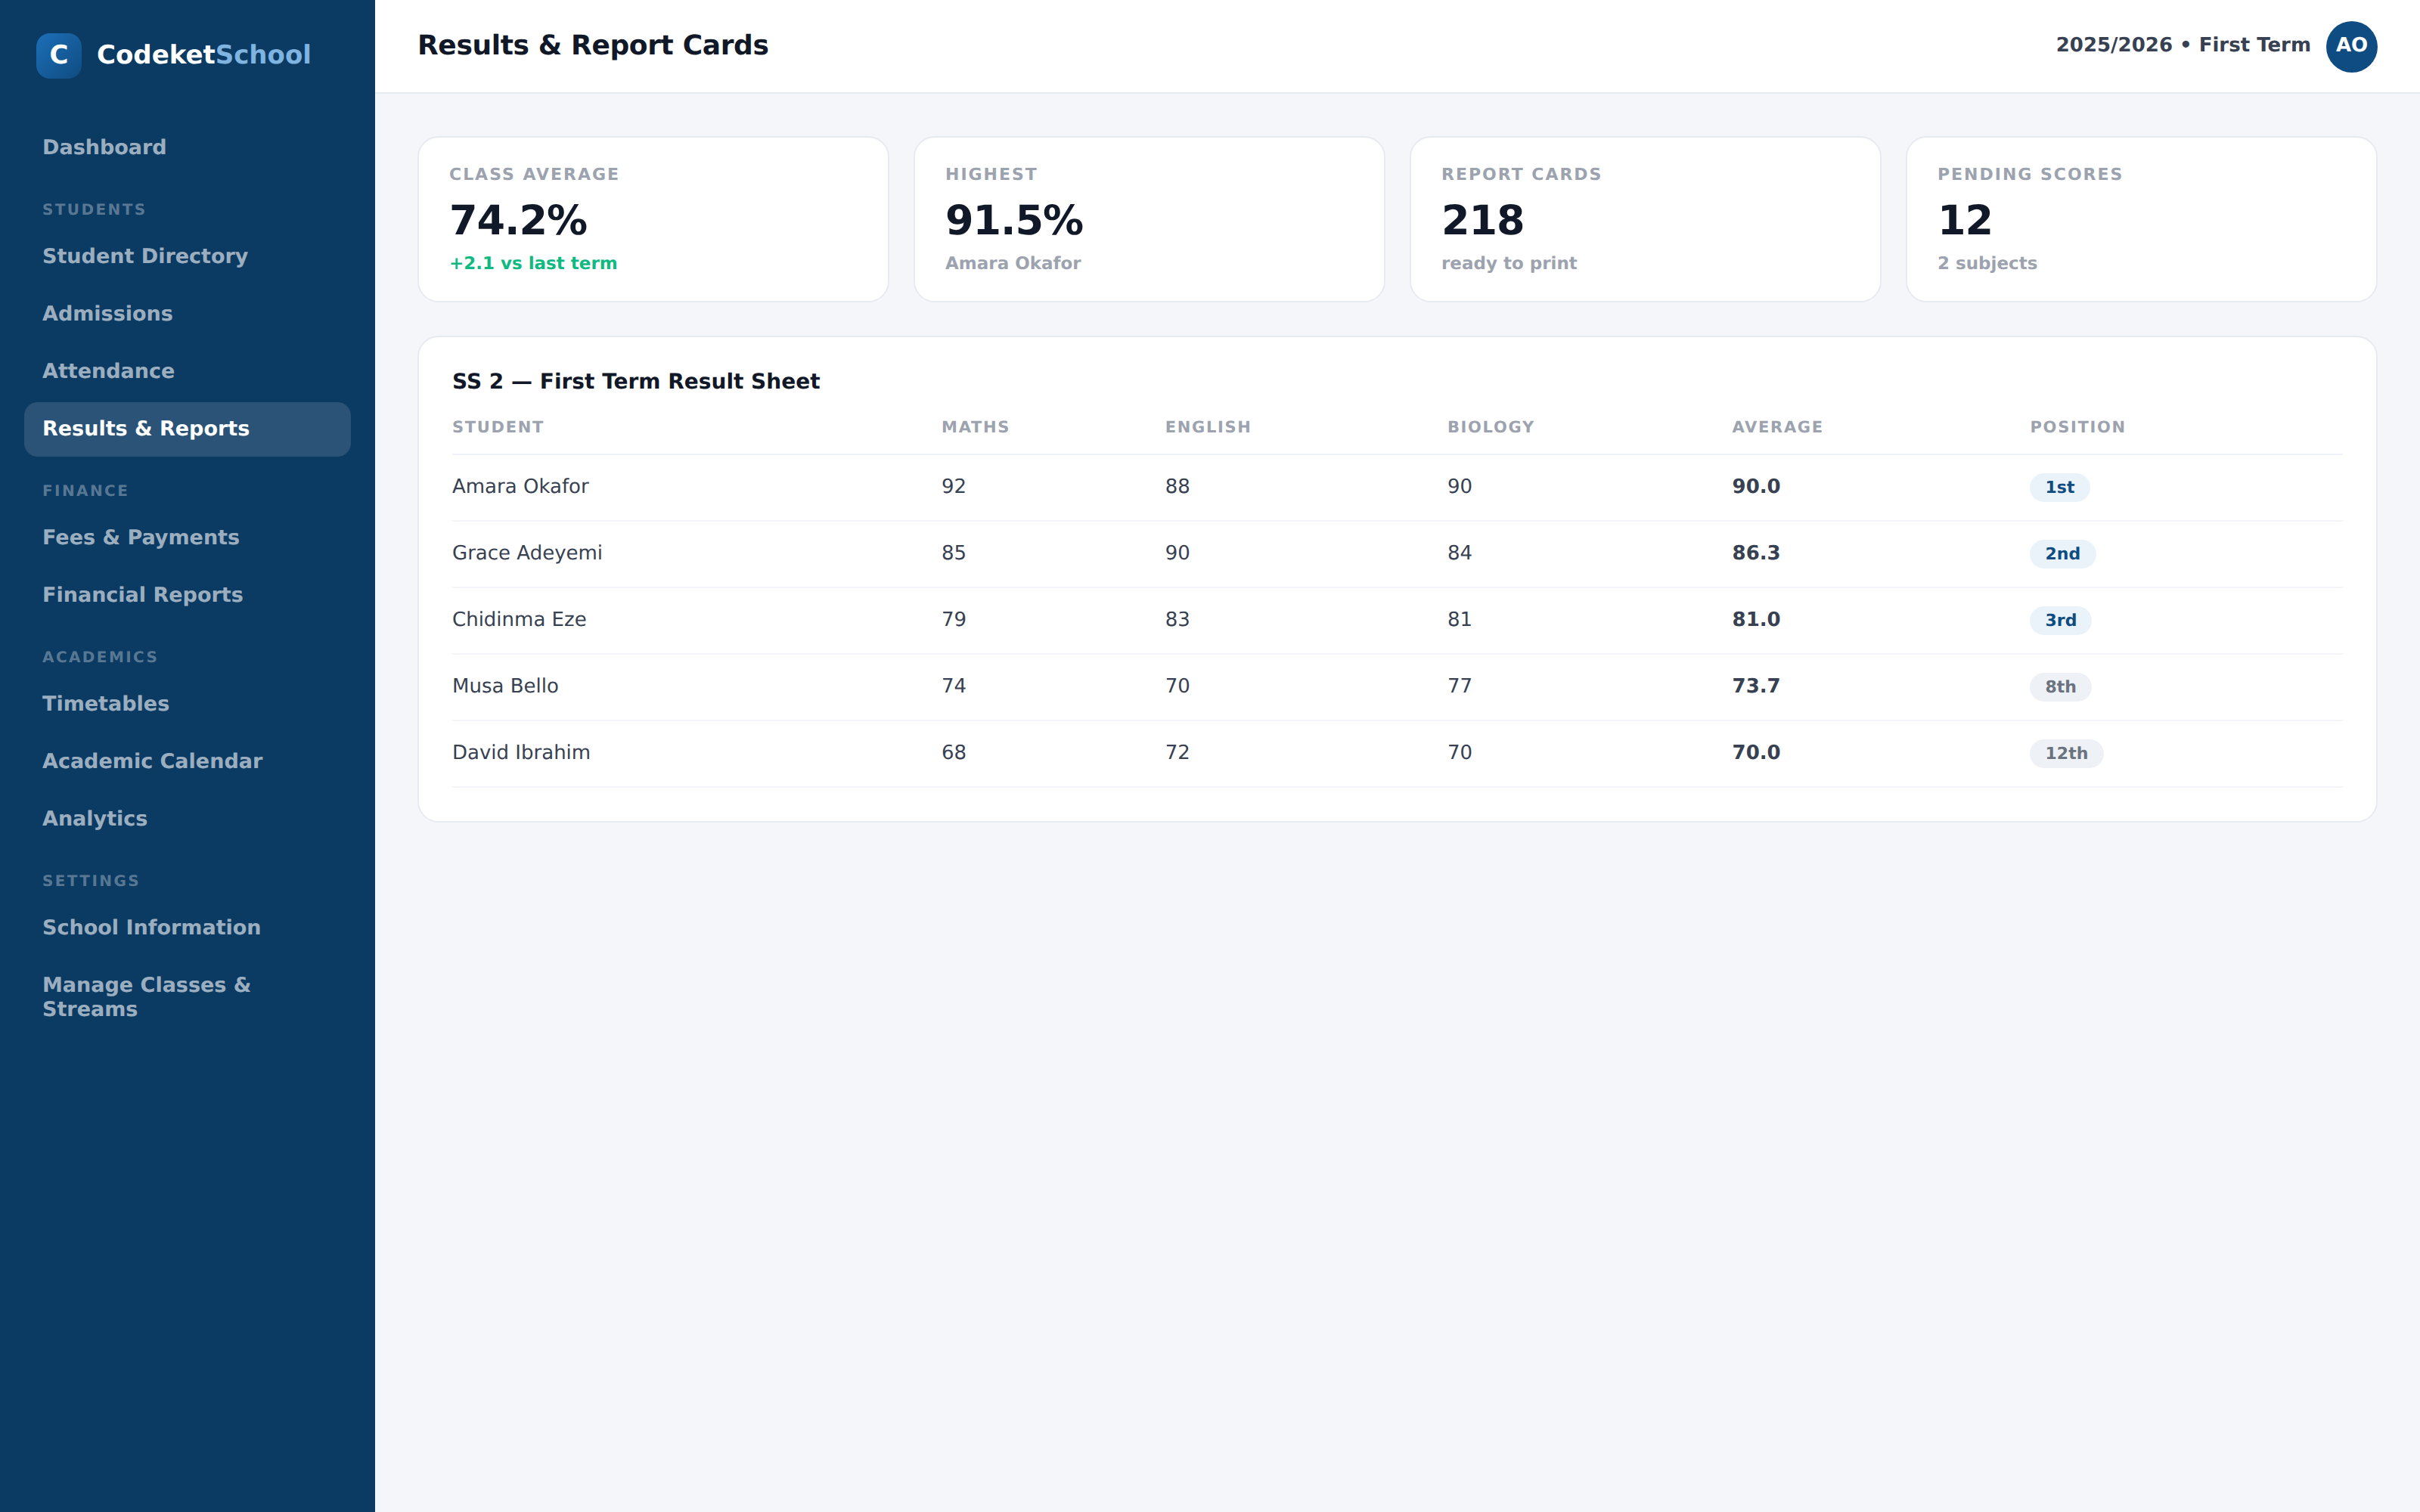Click the Report Cards 218 value
The height and width of the screenshot is (1512, 2420).
click(x=1483, y=220)
